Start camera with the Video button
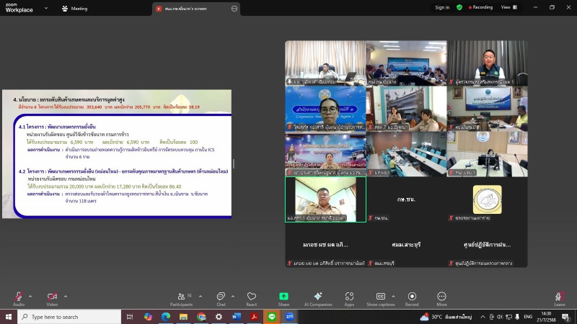The height and width of the screenshot is (324, 577). pos(52,298)
